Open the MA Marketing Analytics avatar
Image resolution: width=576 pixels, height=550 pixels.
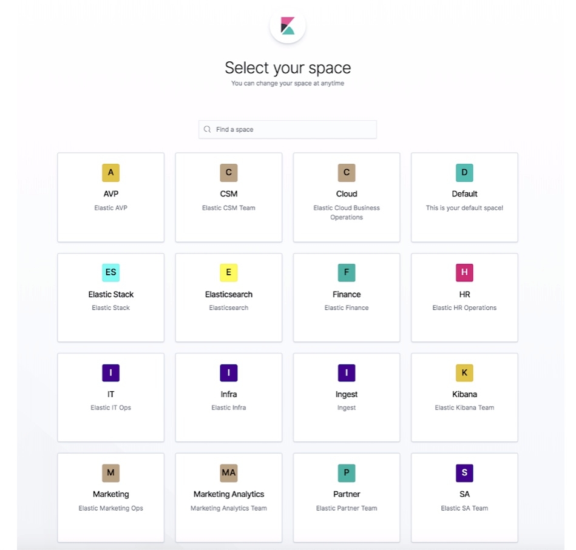(228, 473)
